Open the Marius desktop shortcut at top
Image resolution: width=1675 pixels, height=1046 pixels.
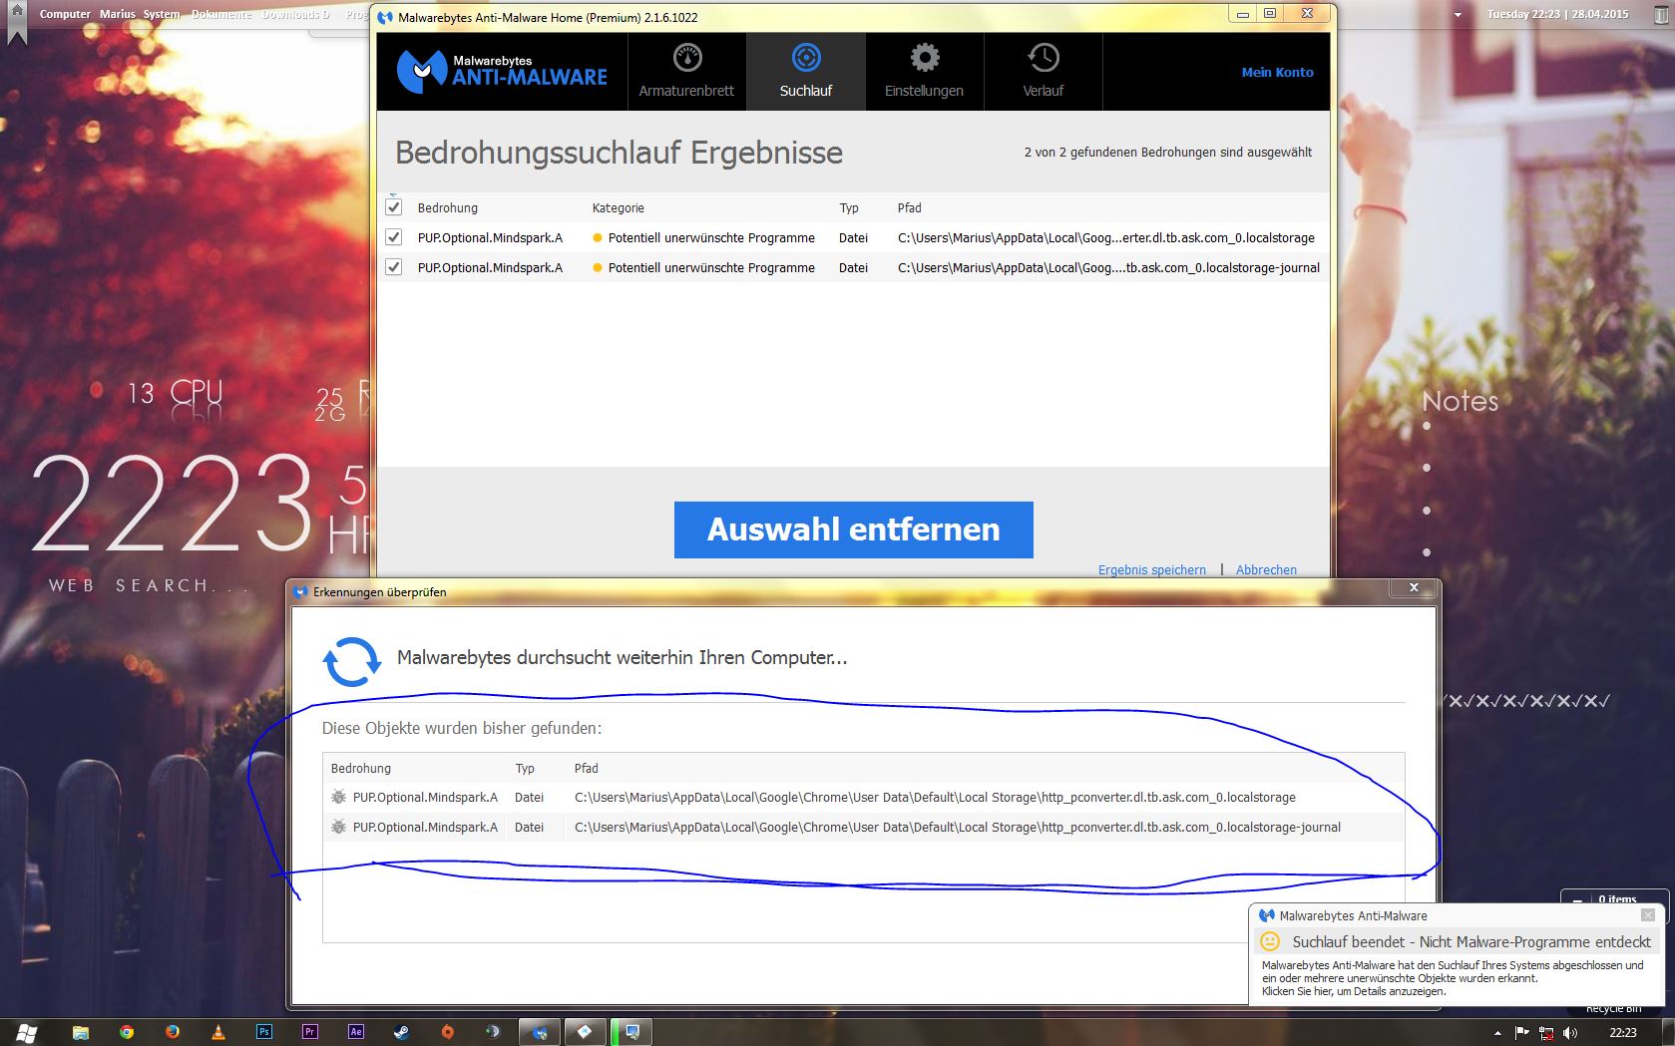(117, 14)
